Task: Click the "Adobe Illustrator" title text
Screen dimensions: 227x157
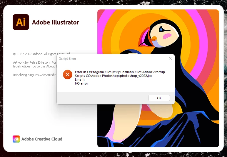Action: coord(56,22)
